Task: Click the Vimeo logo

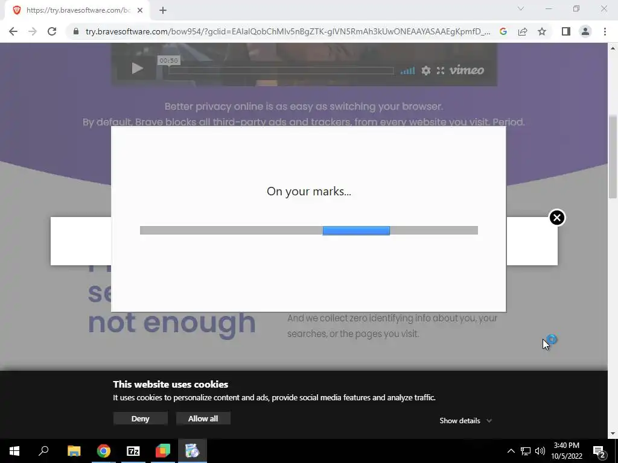Action: 467,70
